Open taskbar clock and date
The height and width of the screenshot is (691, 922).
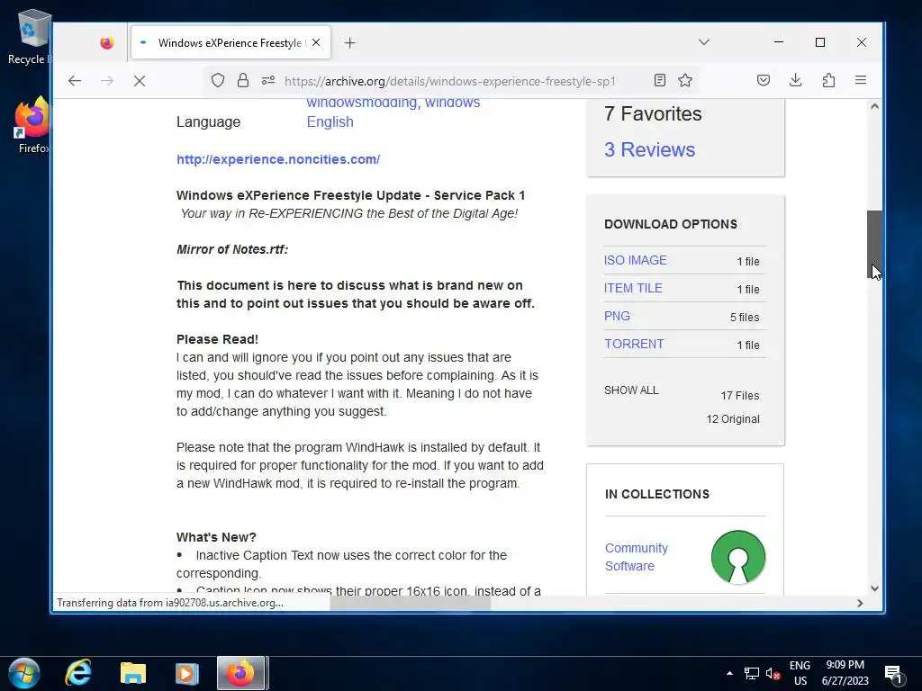pos(845,673)
